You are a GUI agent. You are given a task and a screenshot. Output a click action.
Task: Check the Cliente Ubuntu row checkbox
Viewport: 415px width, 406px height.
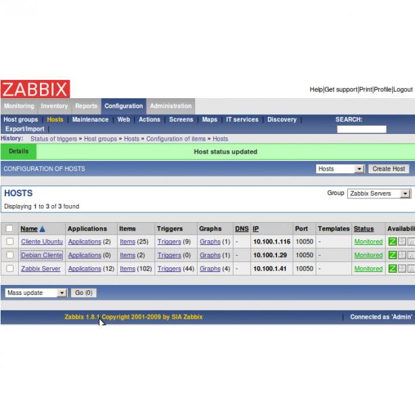[10, 241]
